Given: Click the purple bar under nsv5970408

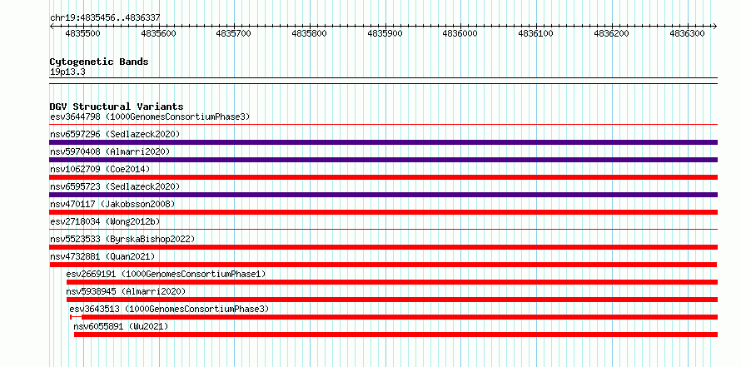Looking at the screenshot, I should tap(383, 160).
